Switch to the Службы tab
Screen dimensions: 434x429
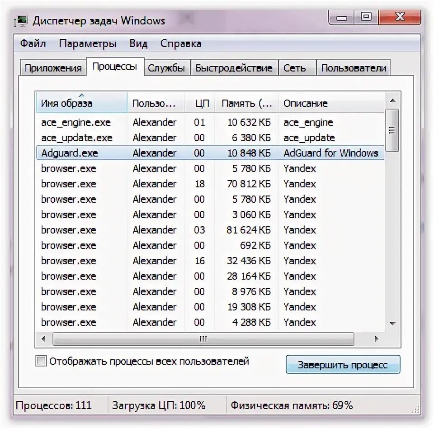coord(166,68)
